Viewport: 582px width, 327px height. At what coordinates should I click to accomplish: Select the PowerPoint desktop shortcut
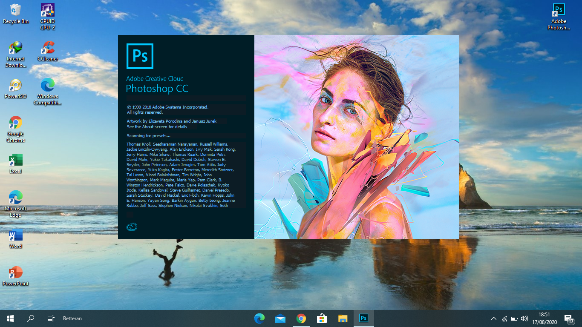point(16,276)
